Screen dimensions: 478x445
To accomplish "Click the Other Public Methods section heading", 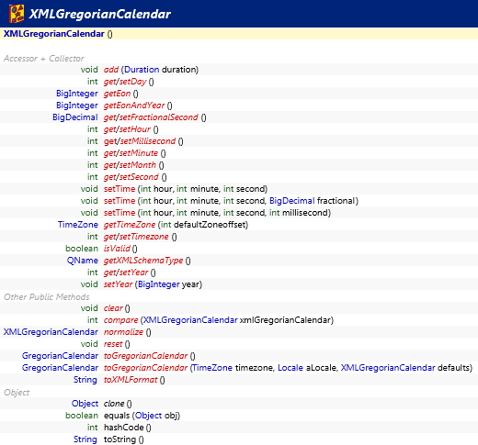I will pos(47,297).
